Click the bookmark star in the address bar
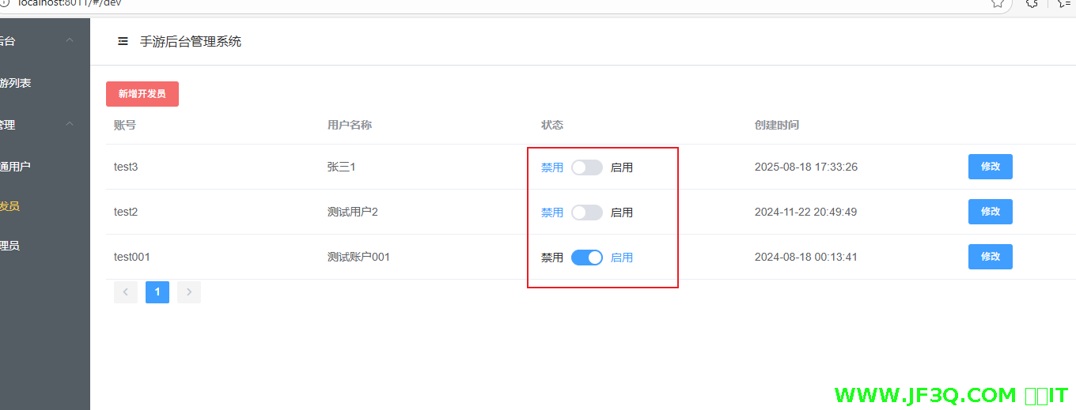 998,3
